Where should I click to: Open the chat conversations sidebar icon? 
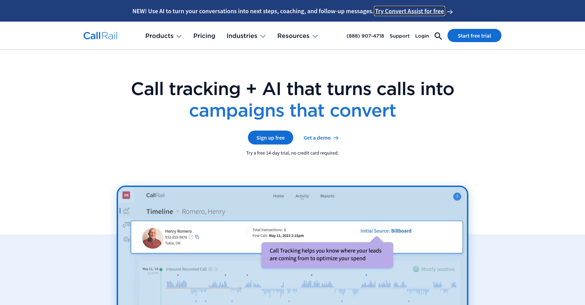click(x=126, y=225)
